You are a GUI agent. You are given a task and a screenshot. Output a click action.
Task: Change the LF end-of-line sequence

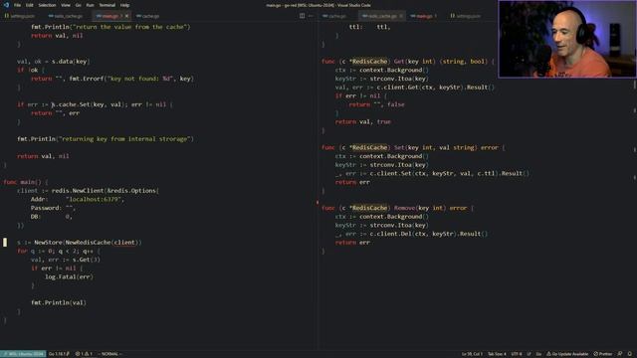pyautogui.click(x=529, y=354)
